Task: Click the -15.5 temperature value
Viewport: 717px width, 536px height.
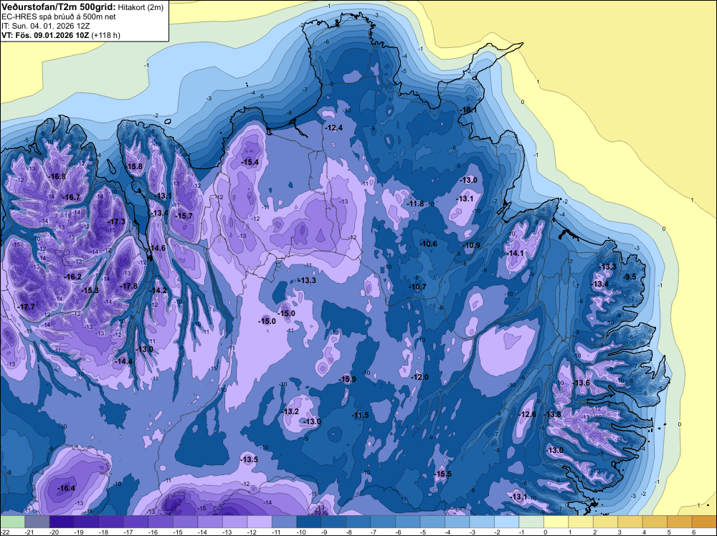Action: click(443, 474)
